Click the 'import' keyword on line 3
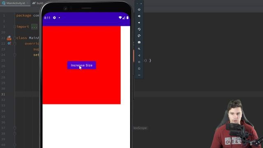Viewport: 263px width, 148px height. tap(23, 27)
